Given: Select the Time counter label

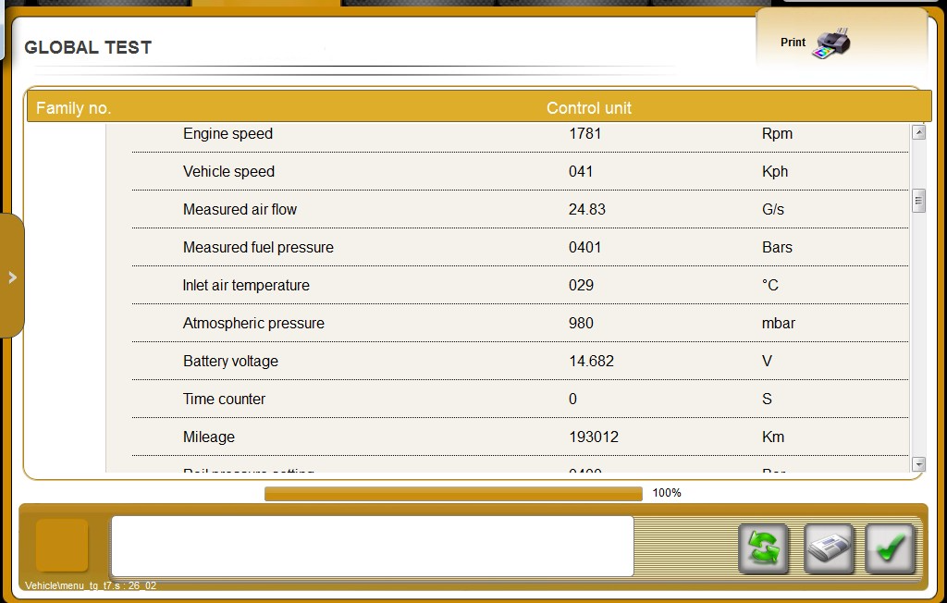Looking at the screenshot, I should [x=224, y=399].
